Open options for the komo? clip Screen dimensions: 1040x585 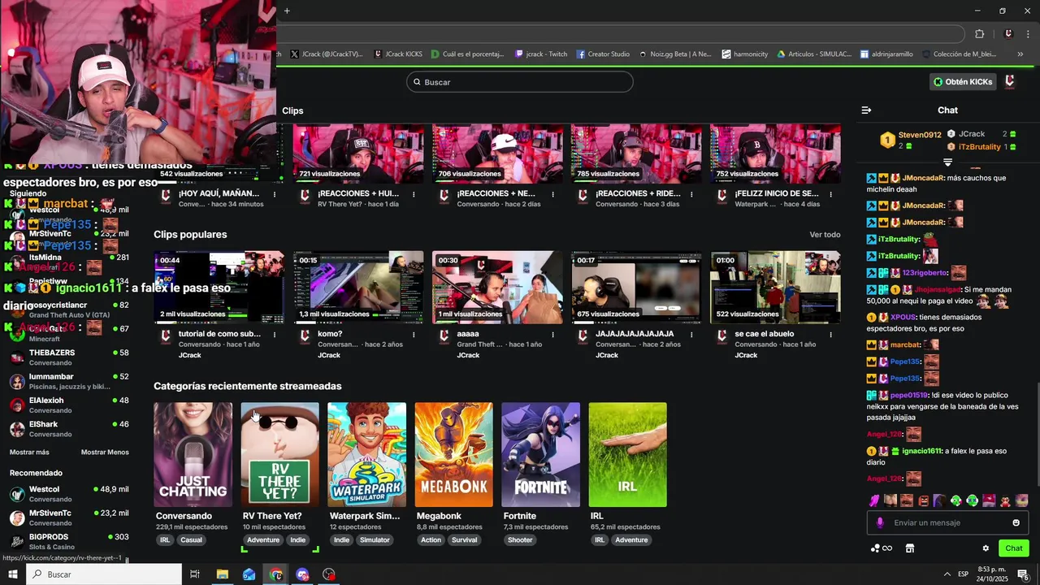tap(414, 335)
